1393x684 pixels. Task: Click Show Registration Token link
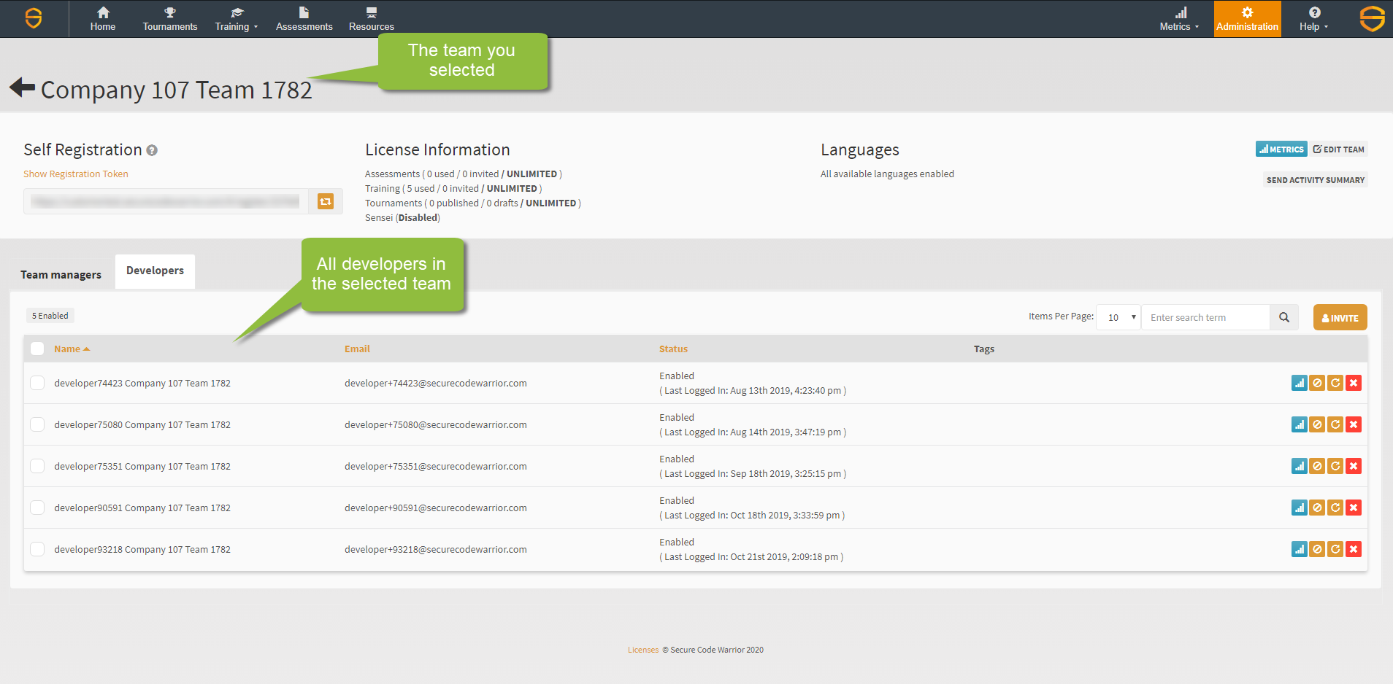pos(76,174)
